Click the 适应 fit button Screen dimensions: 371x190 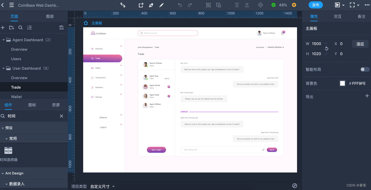click(360, 44)
